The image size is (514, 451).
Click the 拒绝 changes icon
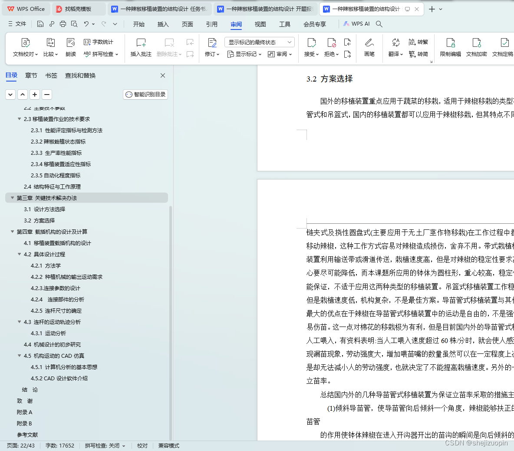pos(331,43)
